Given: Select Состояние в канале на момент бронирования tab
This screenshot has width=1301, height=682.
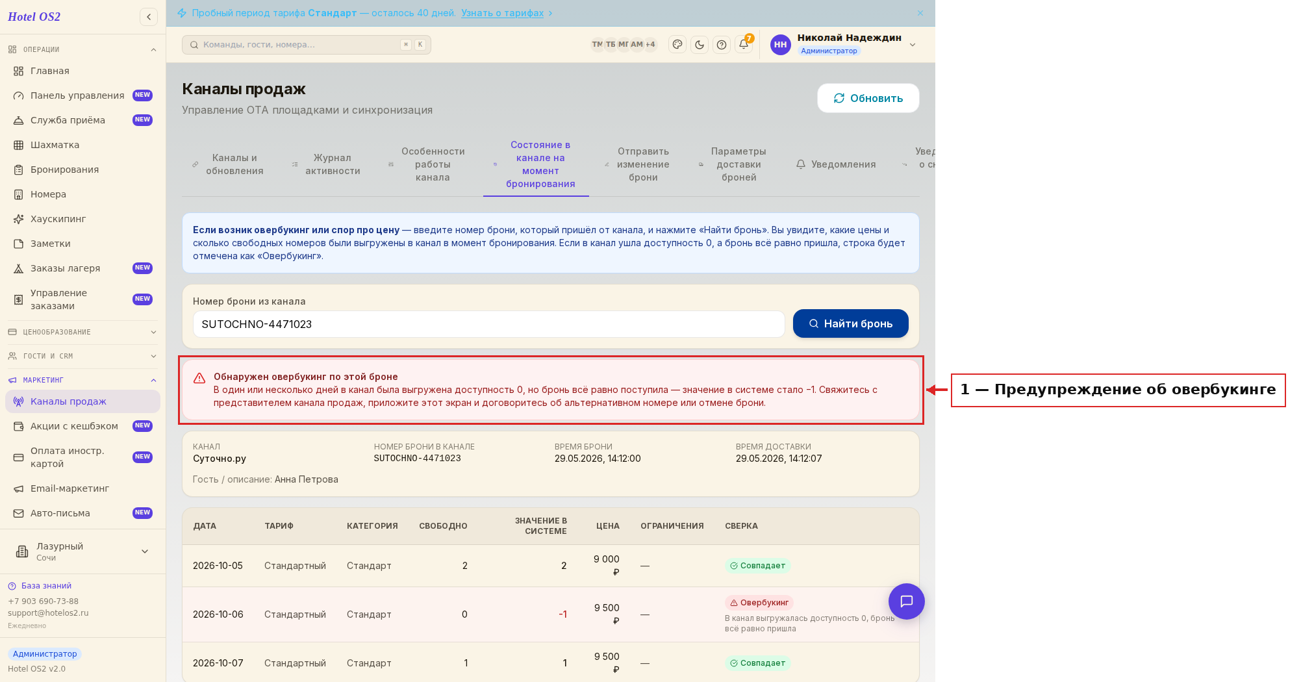Looking at the screenshot, I should (537, 164).
